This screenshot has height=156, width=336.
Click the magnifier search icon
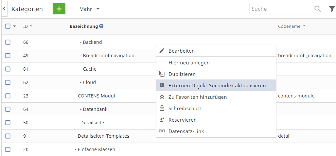click(317, 9)
